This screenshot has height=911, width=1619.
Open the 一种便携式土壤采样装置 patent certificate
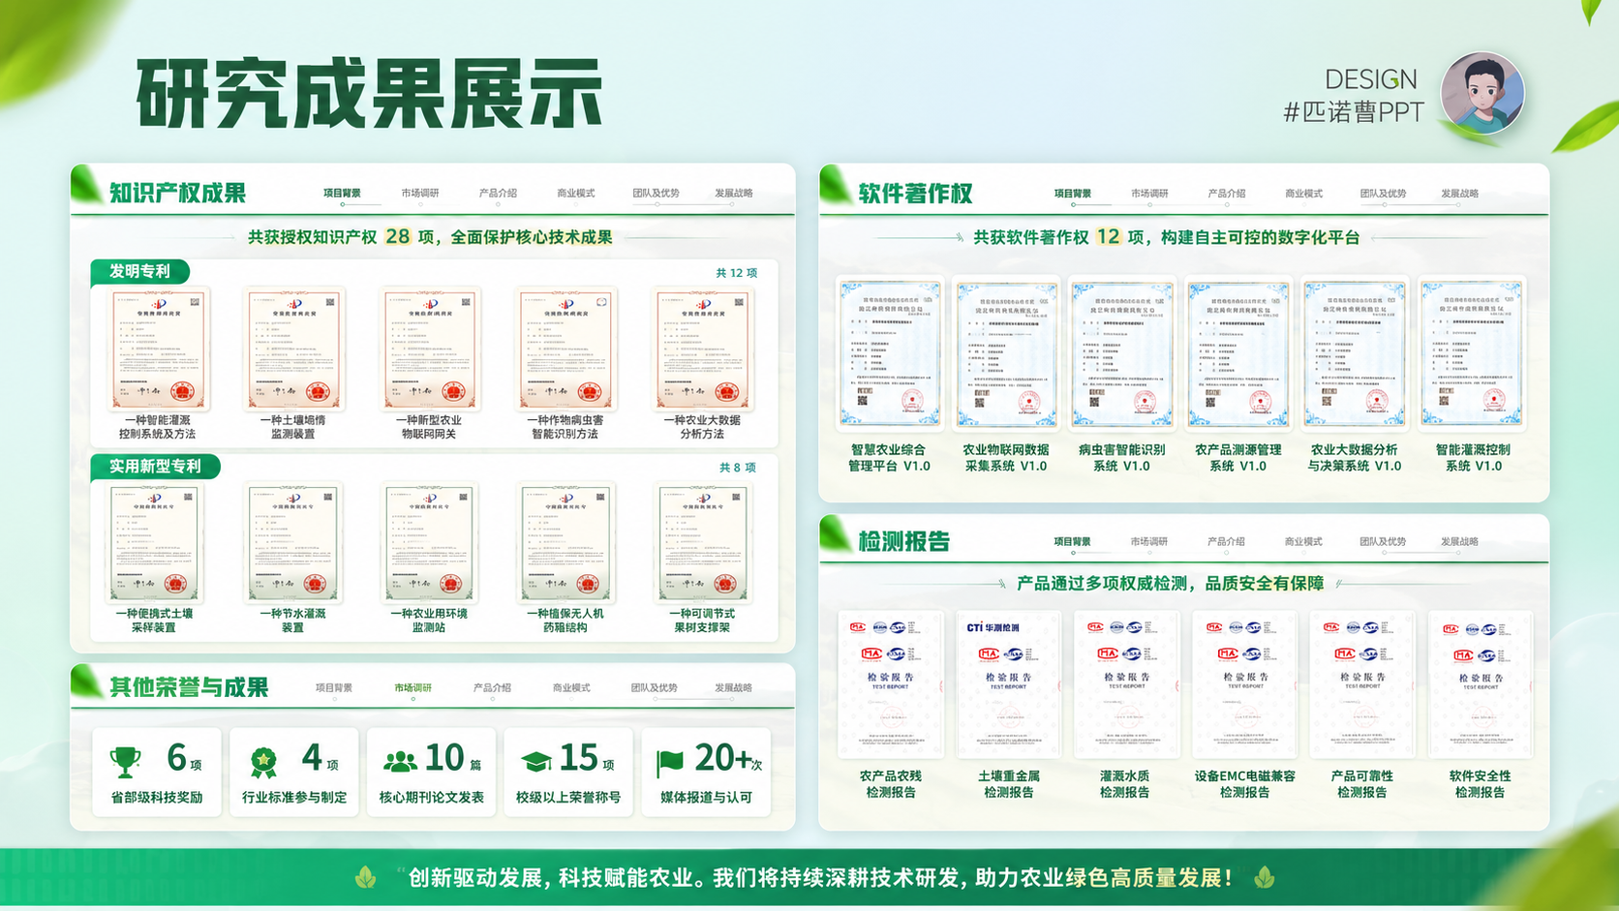tap(155, 543)
